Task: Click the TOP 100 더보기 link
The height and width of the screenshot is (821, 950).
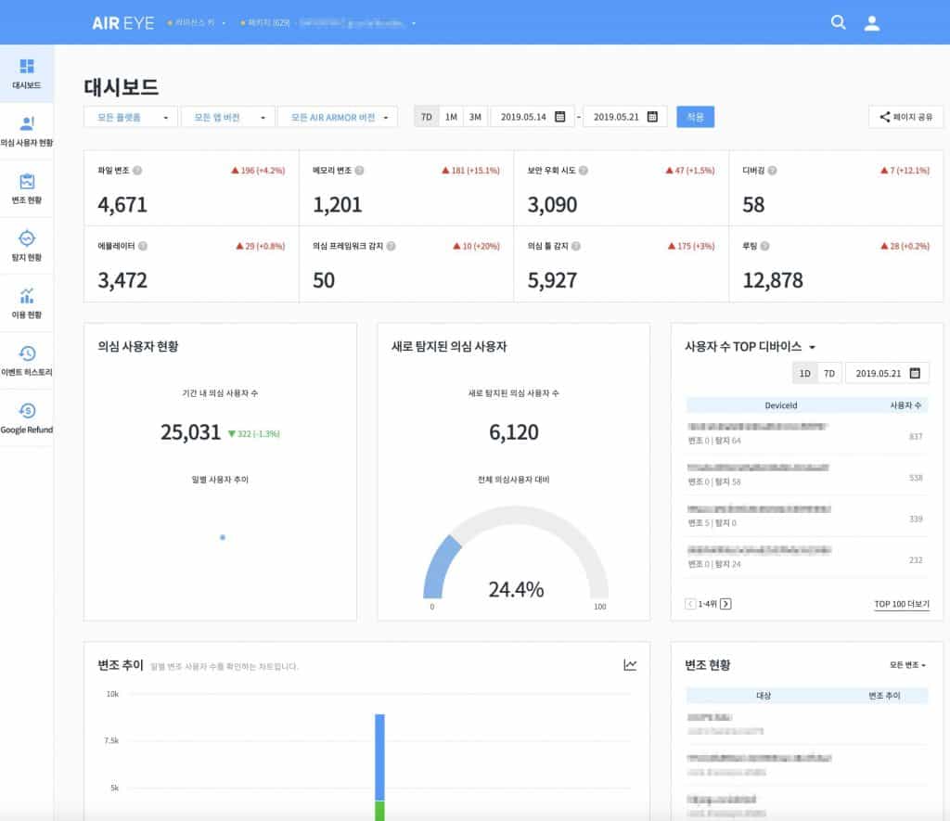Action: 901,604
